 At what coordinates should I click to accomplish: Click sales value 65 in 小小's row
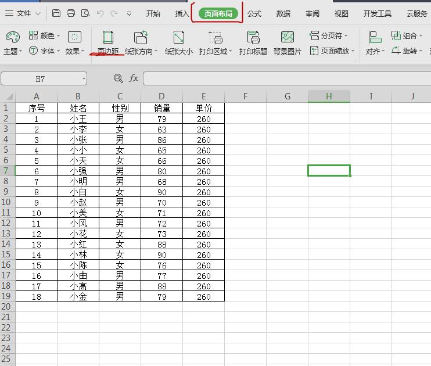(x=161, y=150)
